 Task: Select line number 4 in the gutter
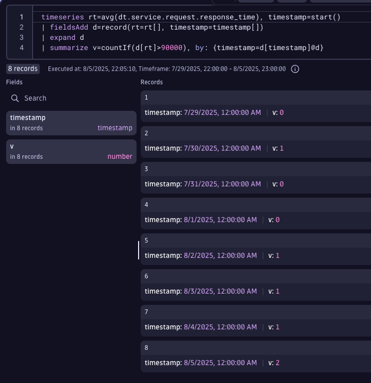pos(21,47)
